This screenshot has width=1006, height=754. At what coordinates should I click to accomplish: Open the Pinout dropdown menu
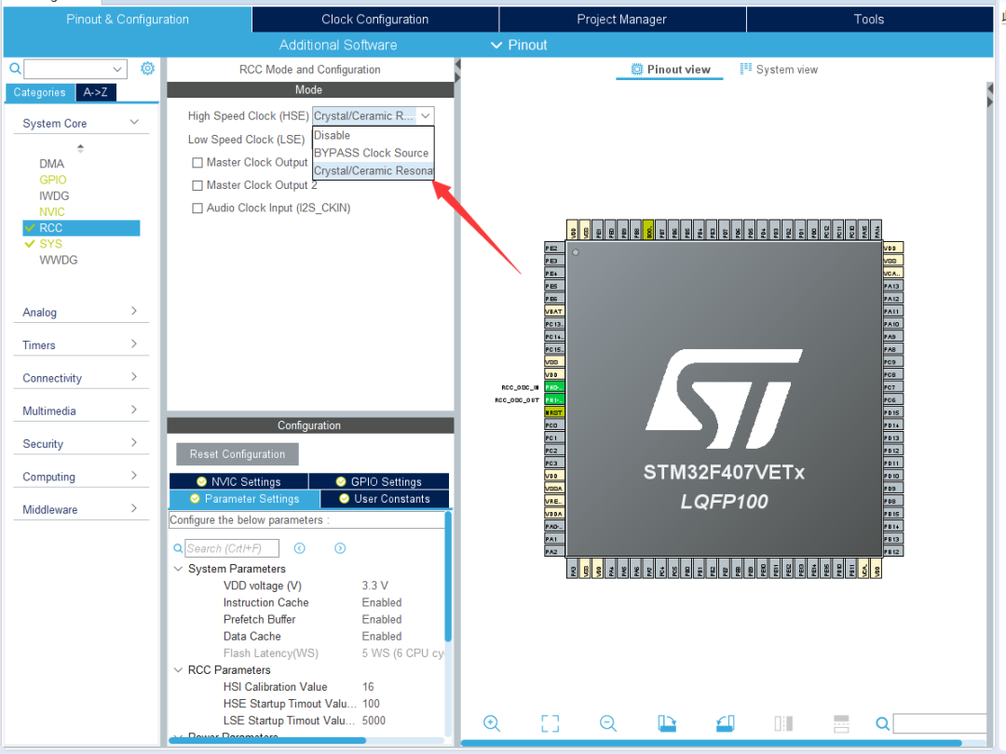(x=519, y=45)
